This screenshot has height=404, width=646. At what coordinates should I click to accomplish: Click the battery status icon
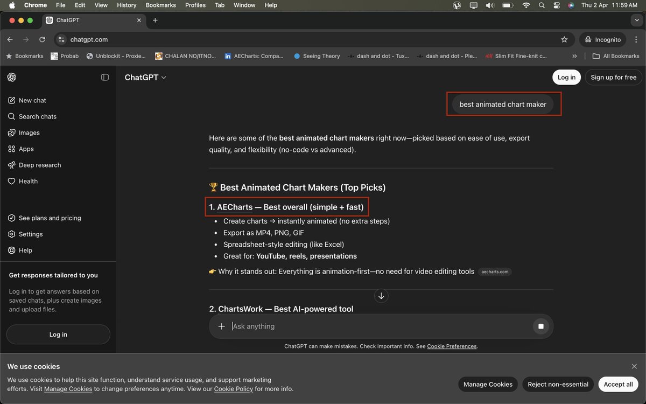point(507,5)
